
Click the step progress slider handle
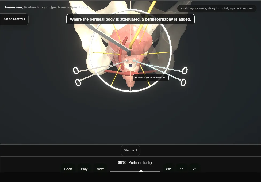click(141, 172)
